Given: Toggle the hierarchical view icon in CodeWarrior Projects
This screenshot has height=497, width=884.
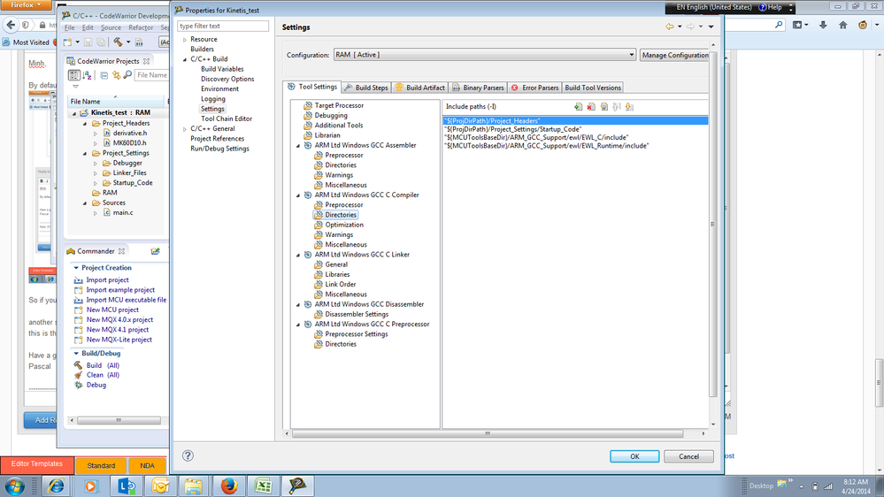Looking at the screenshot, I should point(73,75).
